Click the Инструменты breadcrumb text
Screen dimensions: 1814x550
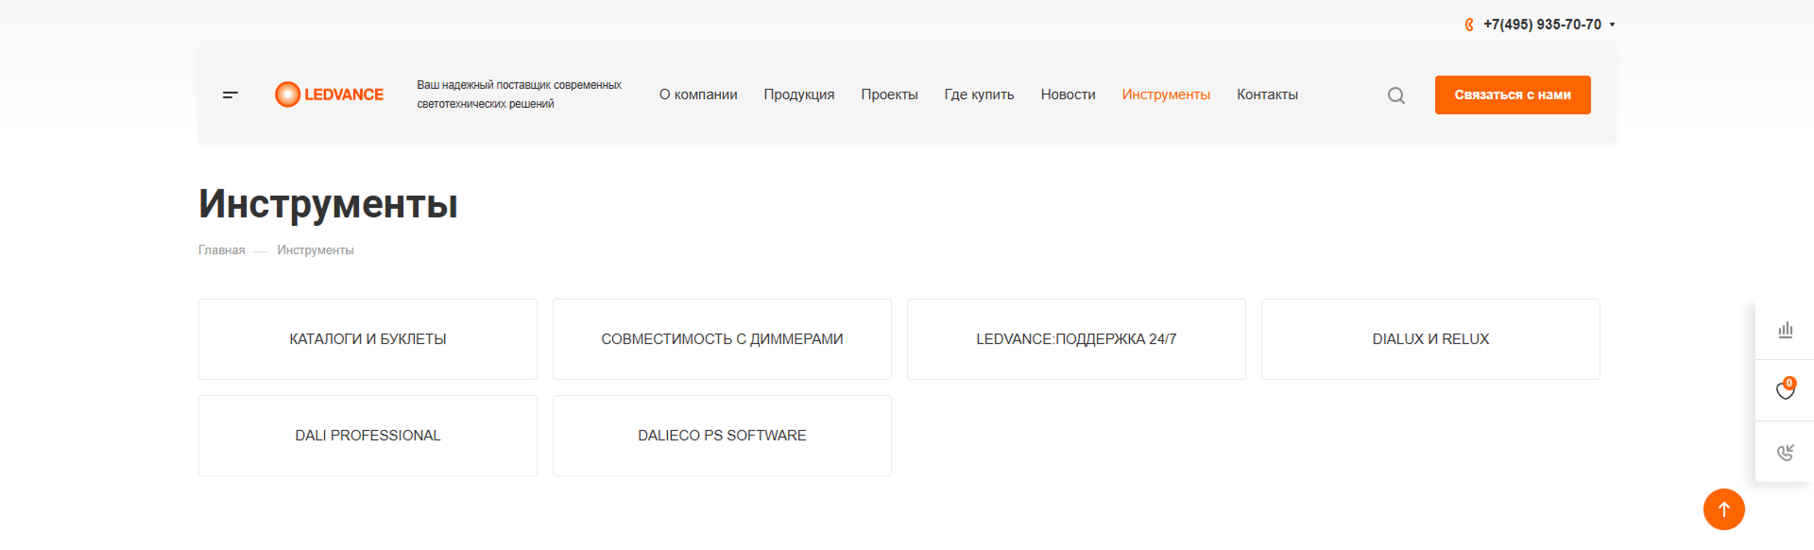(316, 250)
